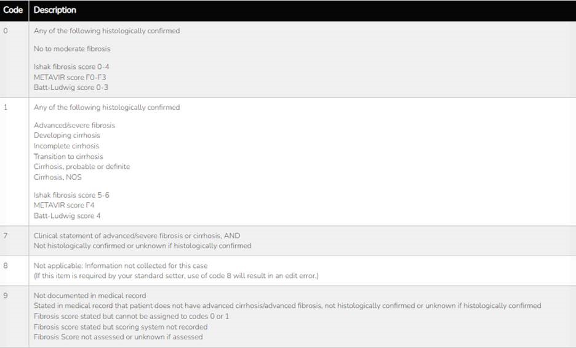The width and height of the screenshot is (576, 348).
Task: Click 'Not documented in medical record' text
Action: click(x=90, y=296)
